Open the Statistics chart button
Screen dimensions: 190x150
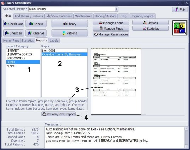pyautogui.click(x=150, y=28)
